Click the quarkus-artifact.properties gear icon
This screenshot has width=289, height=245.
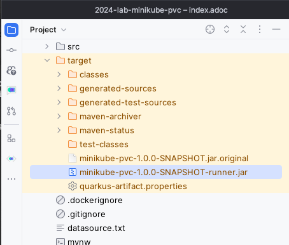(x=73, y=186)
